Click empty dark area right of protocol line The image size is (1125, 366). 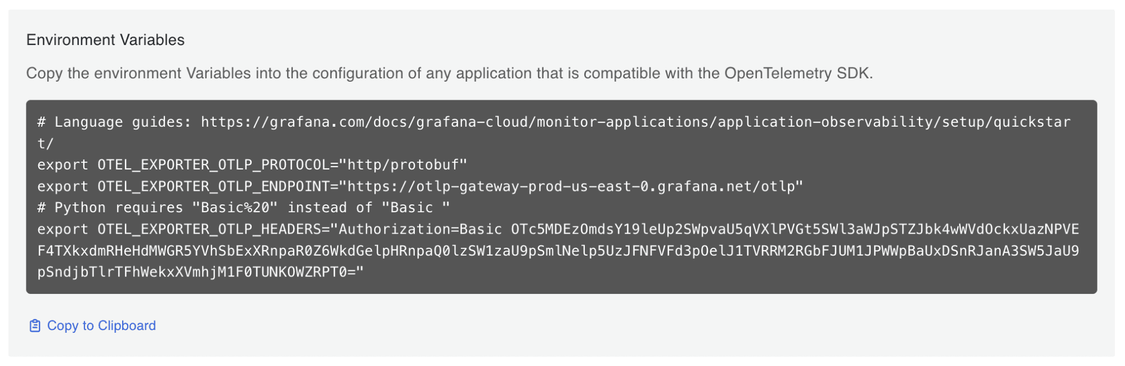coord(788,165)
